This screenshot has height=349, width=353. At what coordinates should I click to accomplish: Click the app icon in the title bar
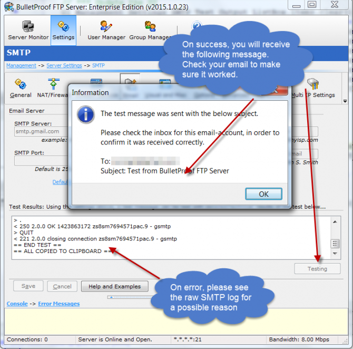point(9,7)
